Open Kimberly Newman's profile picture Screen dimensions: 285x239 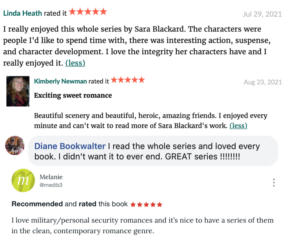point(18,91)
